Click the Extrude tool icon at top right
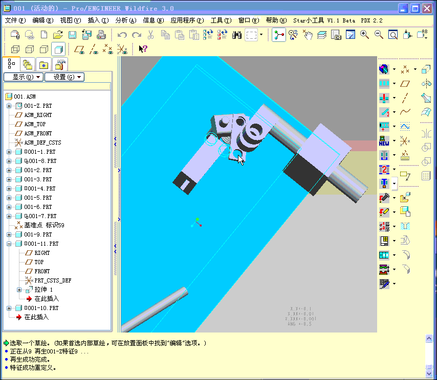 coord(426,69)
